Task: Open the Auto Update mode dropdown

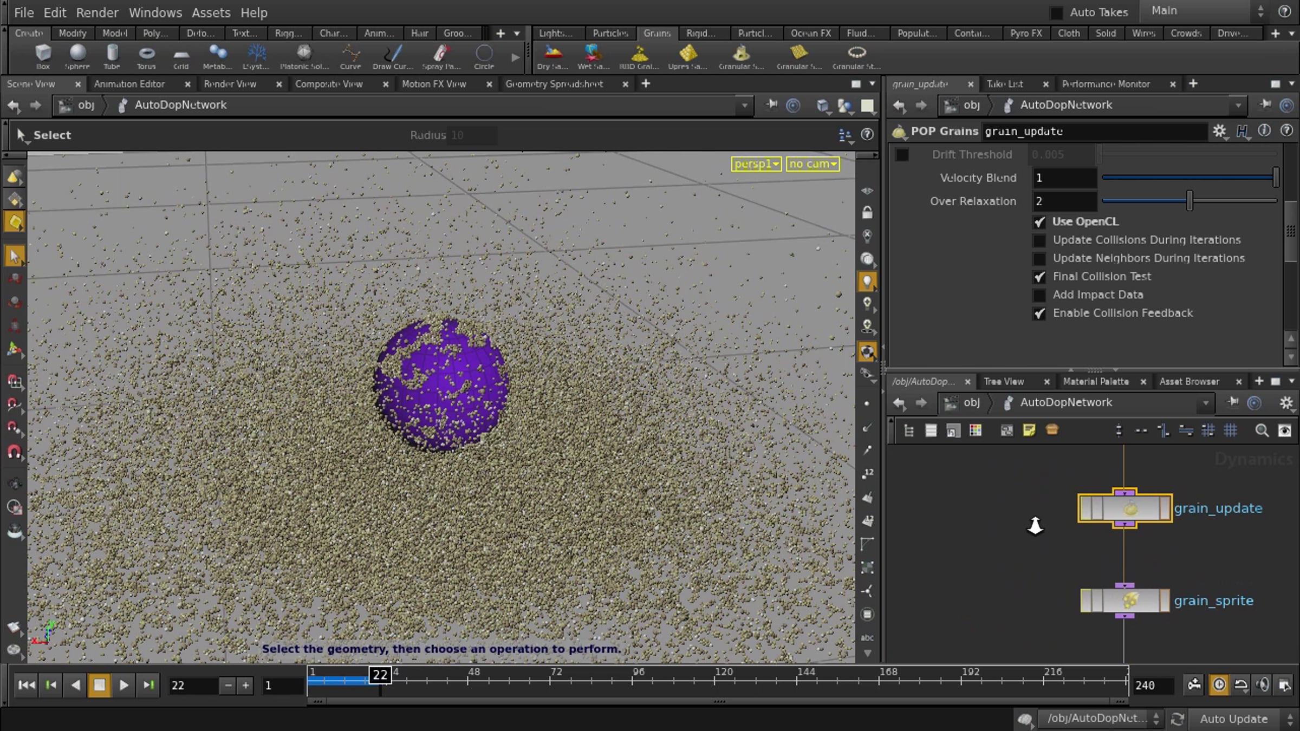Action: [x=1241, y=719]
